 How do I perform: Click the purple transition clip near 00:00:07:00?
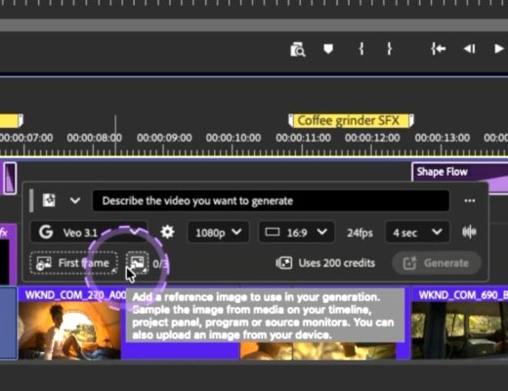click(10, 178)
